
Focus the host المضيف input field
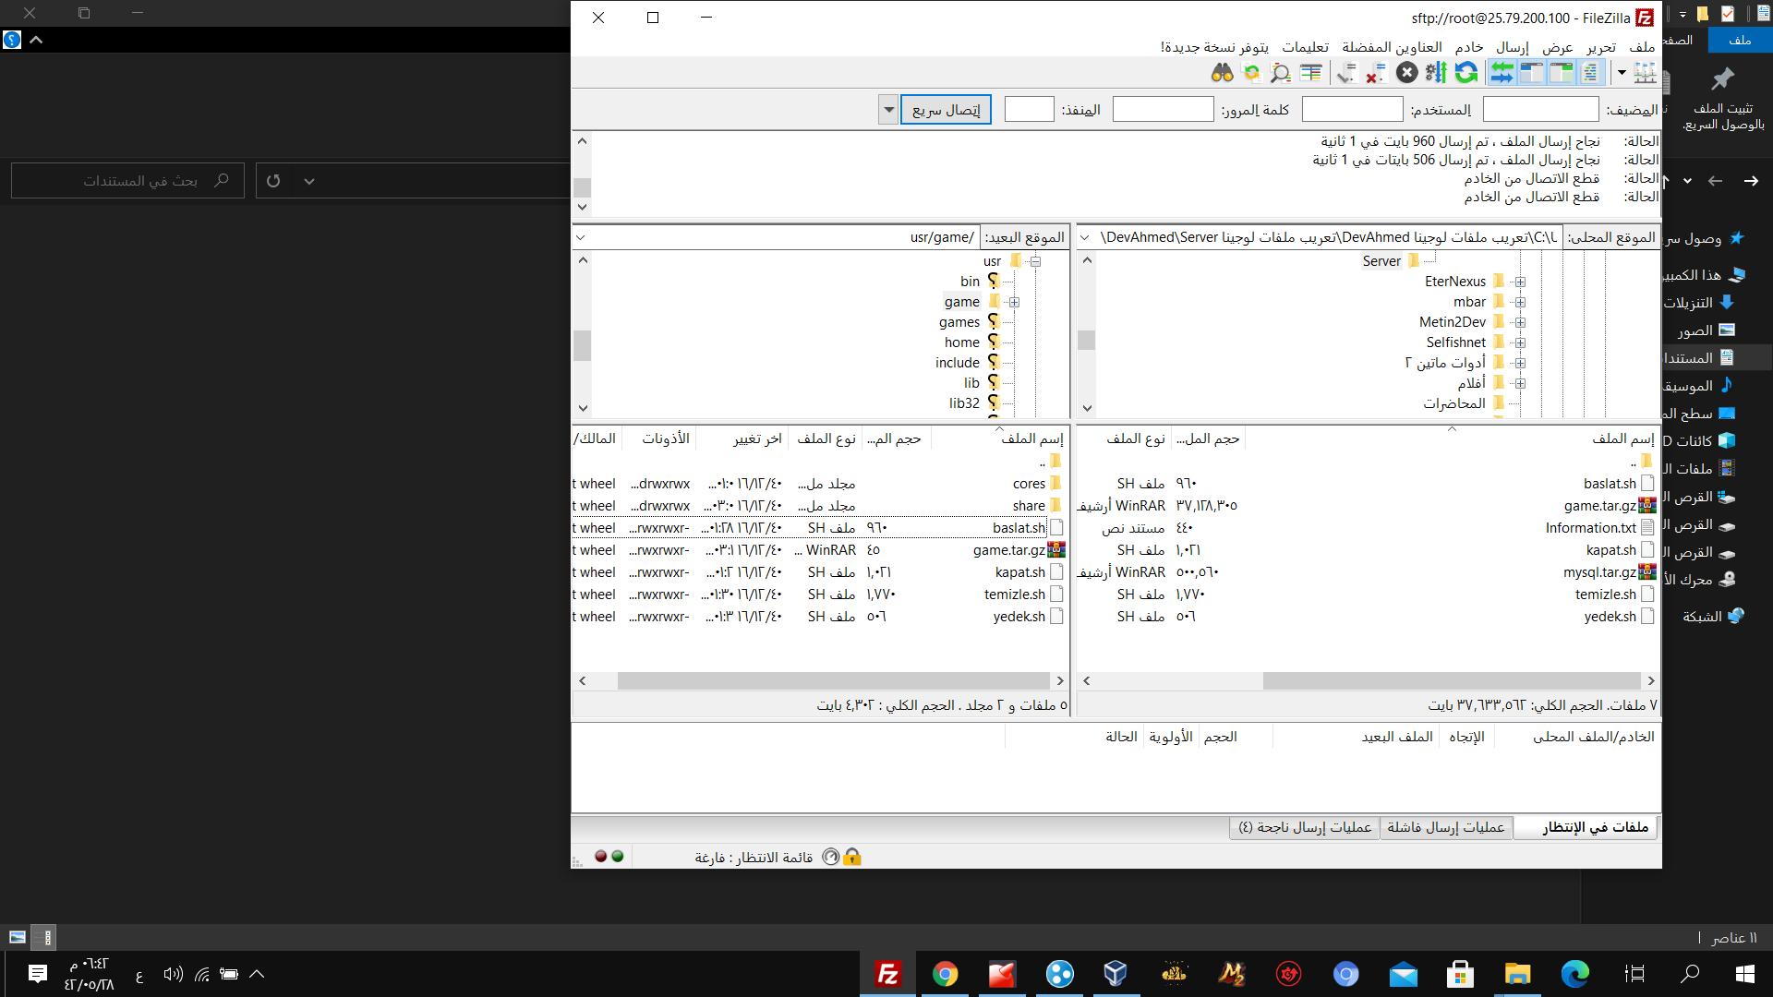pos(1540,110)
